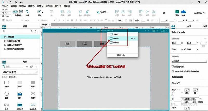208x111 pixels.
Task: Switch to the 交互 tab in right panel
Action: (189, 26)
